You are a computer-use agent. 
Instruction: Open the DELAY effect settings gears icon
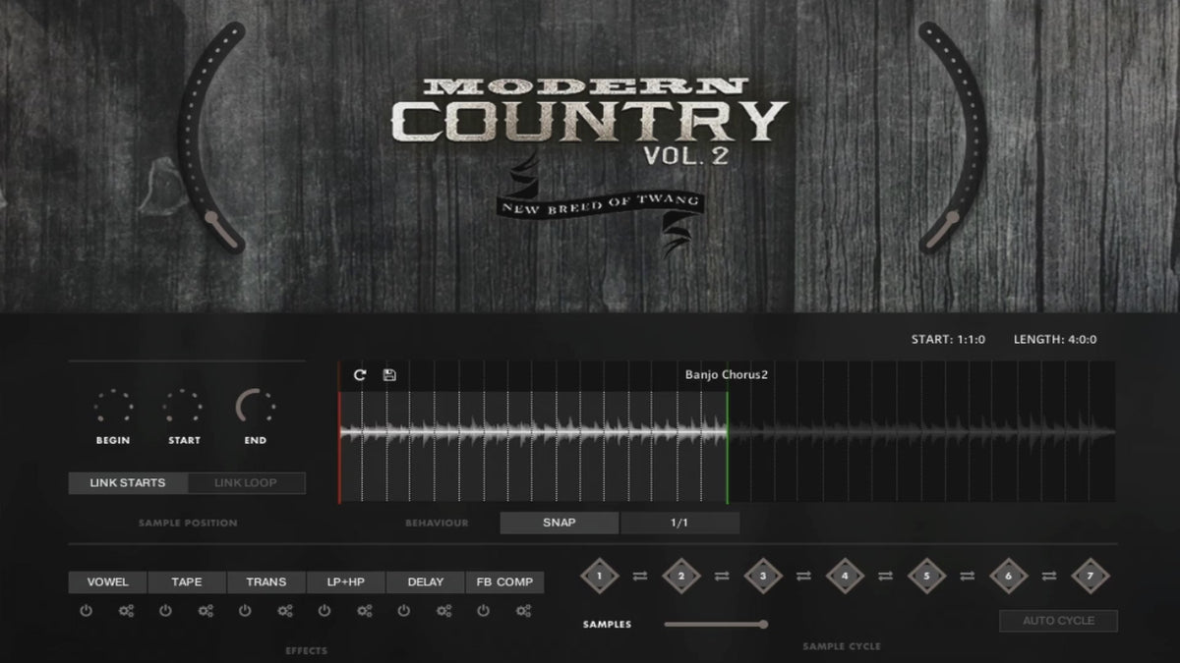(443, 611)
